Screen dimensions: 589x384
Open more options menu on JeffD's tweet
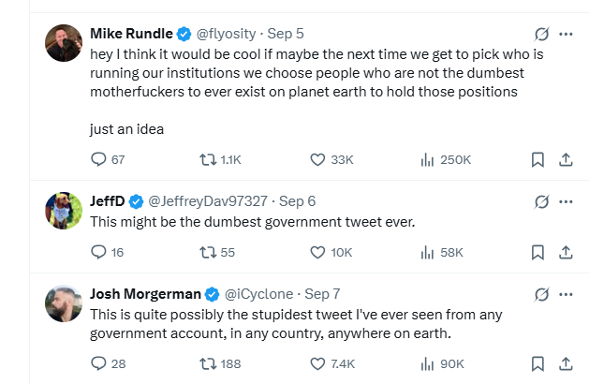point(566,201)
